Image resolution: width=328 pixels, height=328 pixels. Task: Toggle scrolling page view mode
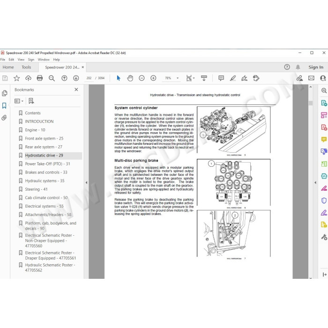[204, 78]
